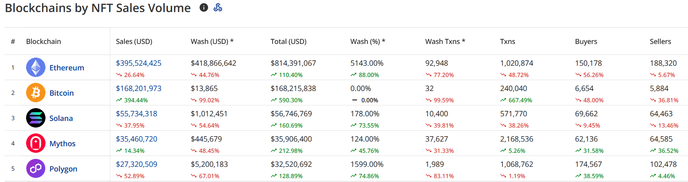Click the Polygon logo icon
This screenshot has width=688, height=182.
36,168
